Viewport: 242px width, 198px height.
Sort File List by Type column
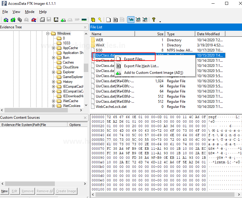coord(180,34)
